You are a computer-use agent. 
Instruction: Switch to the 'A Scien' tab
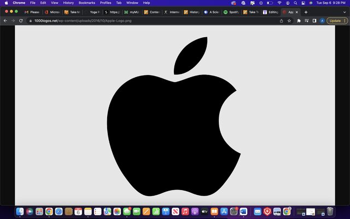[x=212, y=12]
